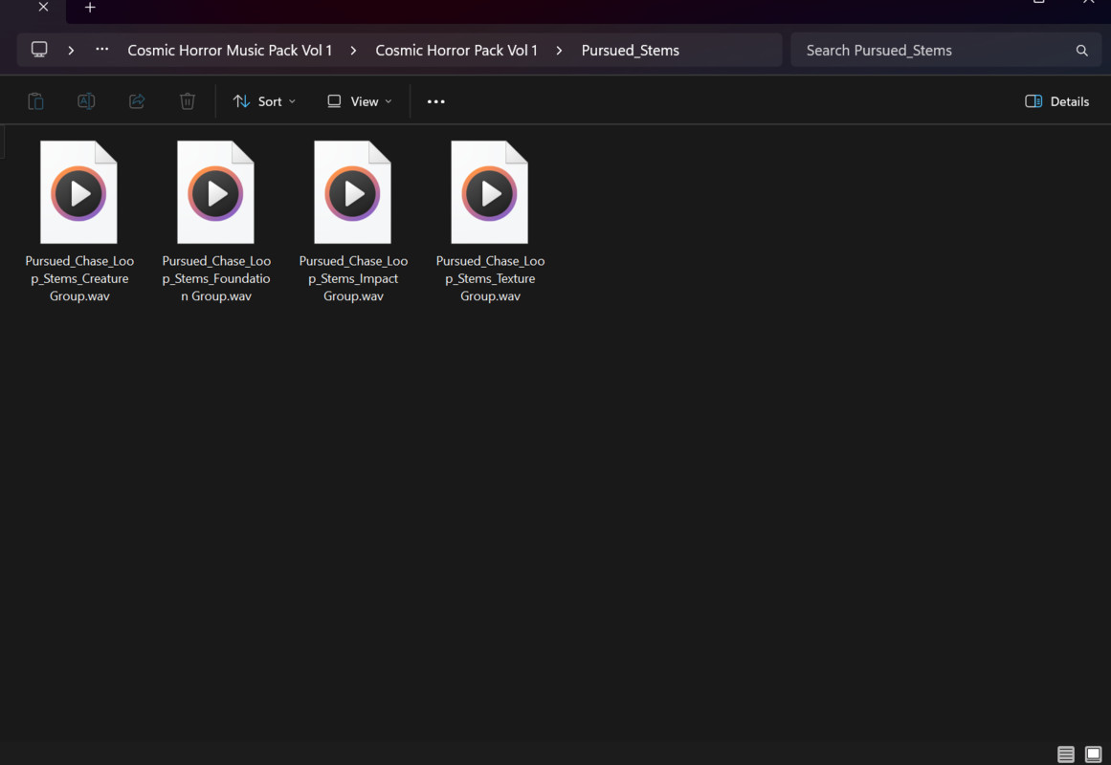
Task: Open the See more three-dots menu in toolbar
Action: (435, 101)
